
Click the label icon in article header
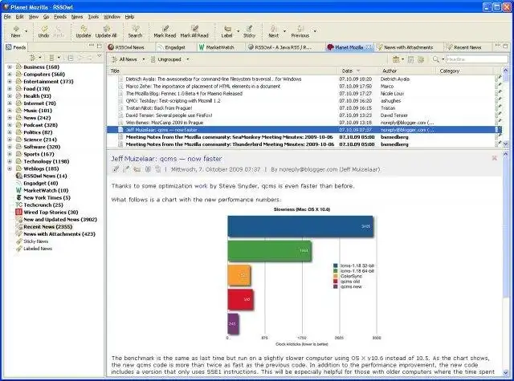point(137,169)
